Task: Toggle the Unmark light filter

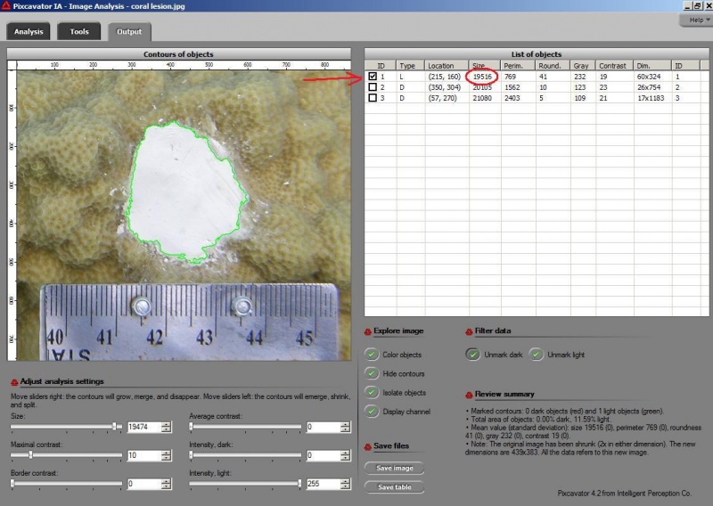Action: coord(537,355)
